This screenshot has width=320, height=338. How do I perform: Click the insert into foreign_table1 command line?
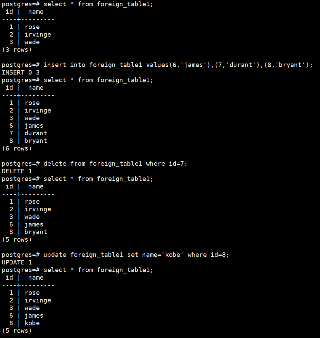coord(157,65)
